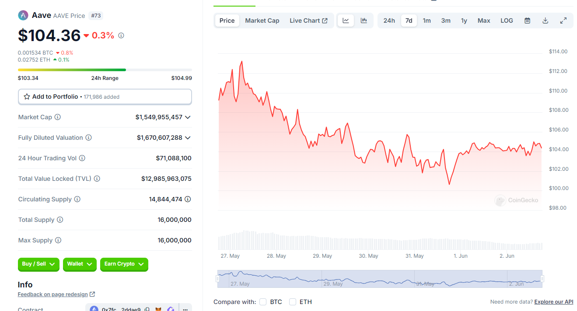Click the $12,985,963,075 TVL value

click(166, 179)
